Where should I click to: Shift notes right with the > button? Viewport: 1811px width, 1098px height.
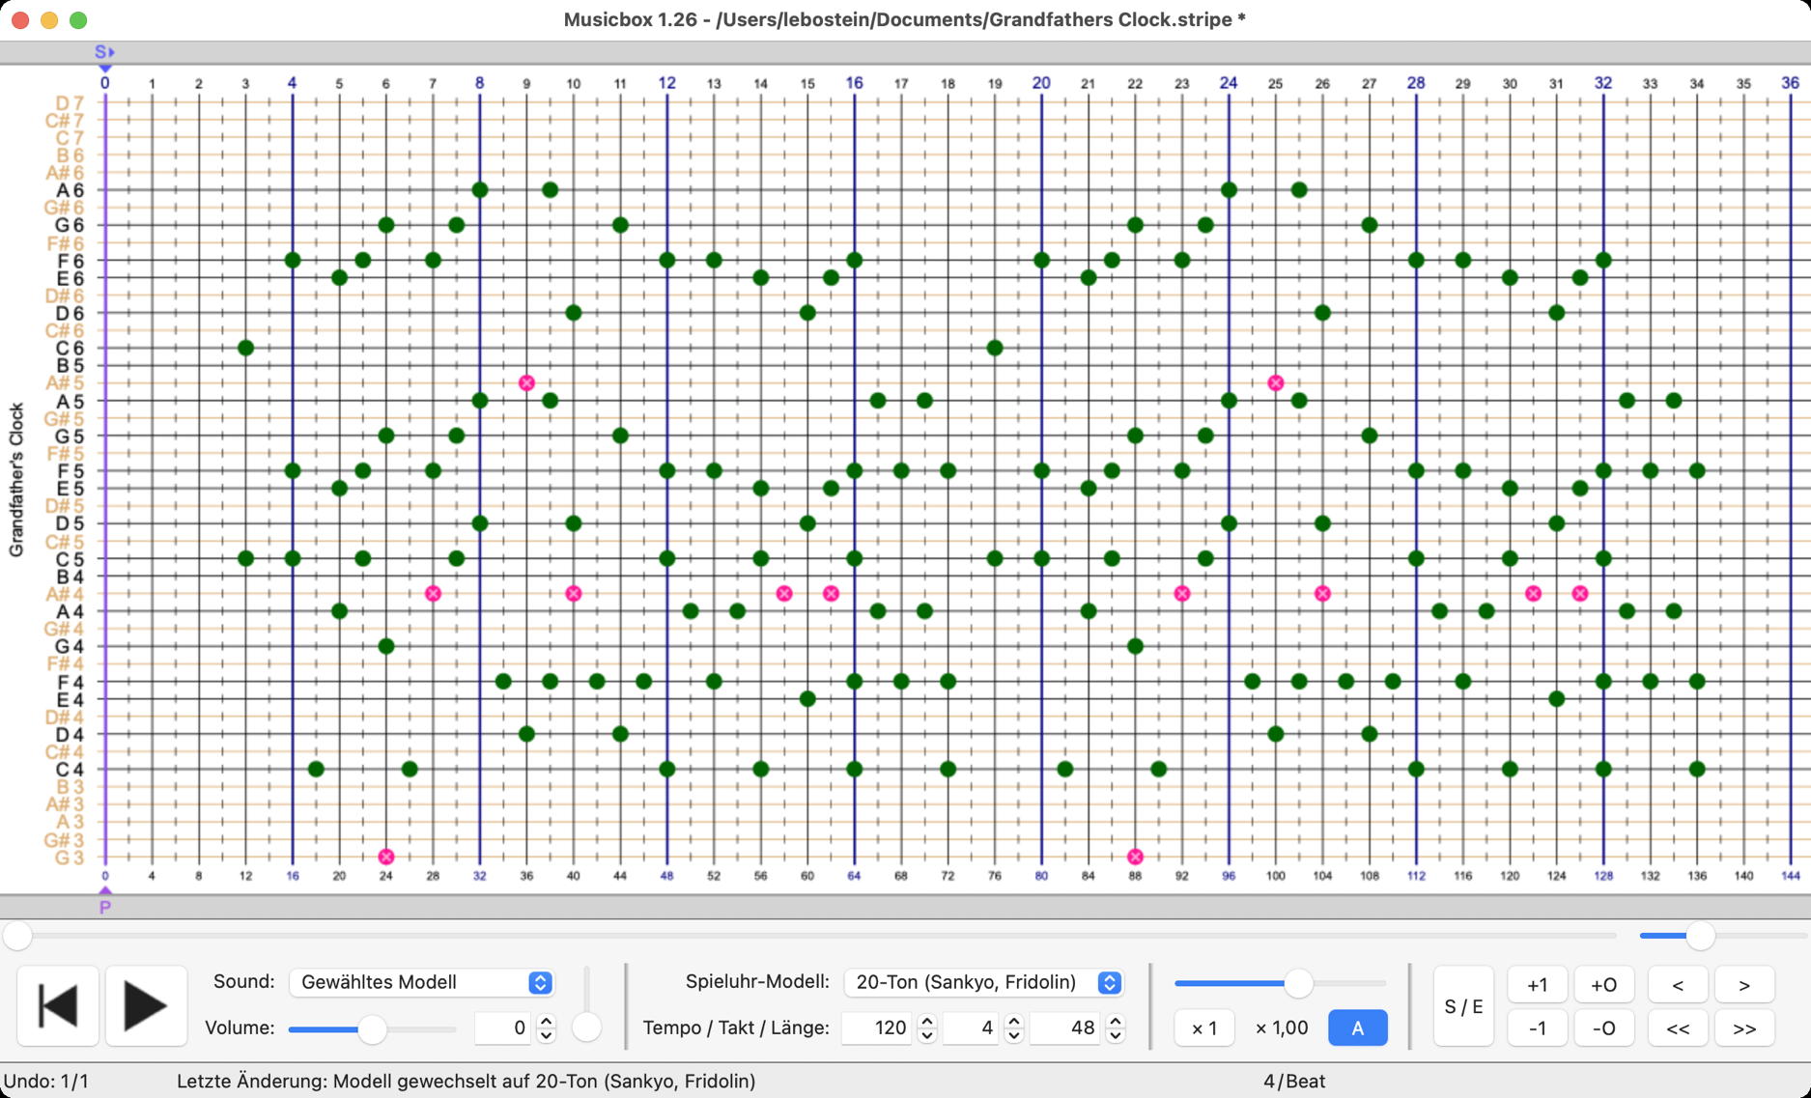[x=1744, y=985]
